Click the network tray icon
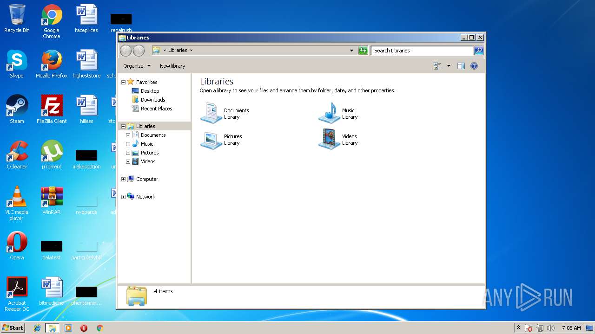Viewport: 595px width, 334px height. pos(540,328)
